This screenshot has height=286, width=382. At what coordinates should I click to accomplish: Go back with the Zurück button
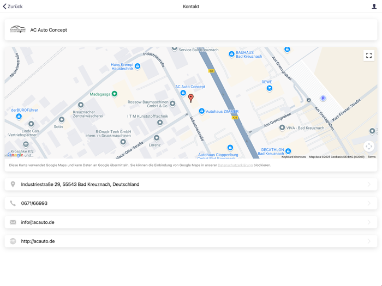[13, 7]
